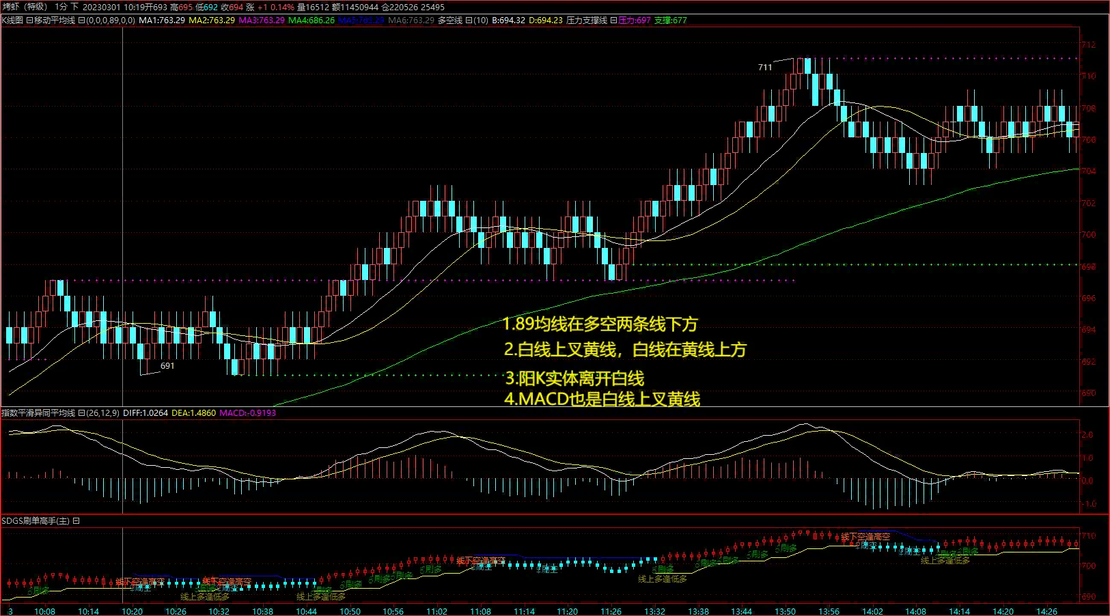This screenshot has width=1110, height=616.
Task: Click the (26,12,9) MACD parameters
Action: click(103, 413)
